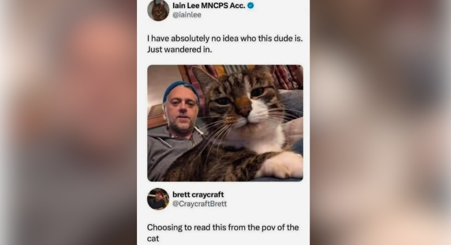This screenshot has width=451, height=245.
Task: Click the 'Just wandered in.' text line
Action: [179, 50]
